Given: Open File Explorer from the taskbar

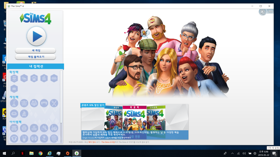Looking at the screenshot, I should tap(31, 153).
